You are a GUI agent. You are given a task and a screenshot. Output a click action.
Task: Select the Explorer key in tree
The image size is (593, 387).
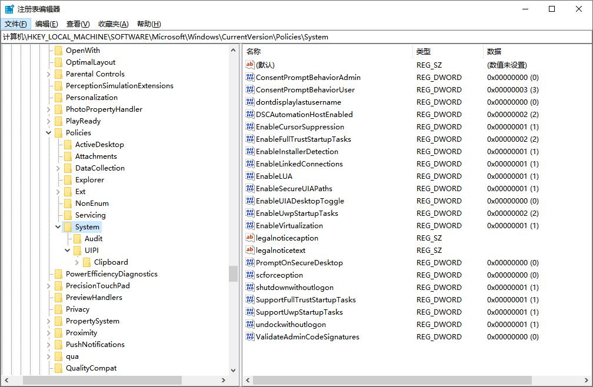point(89,180)
